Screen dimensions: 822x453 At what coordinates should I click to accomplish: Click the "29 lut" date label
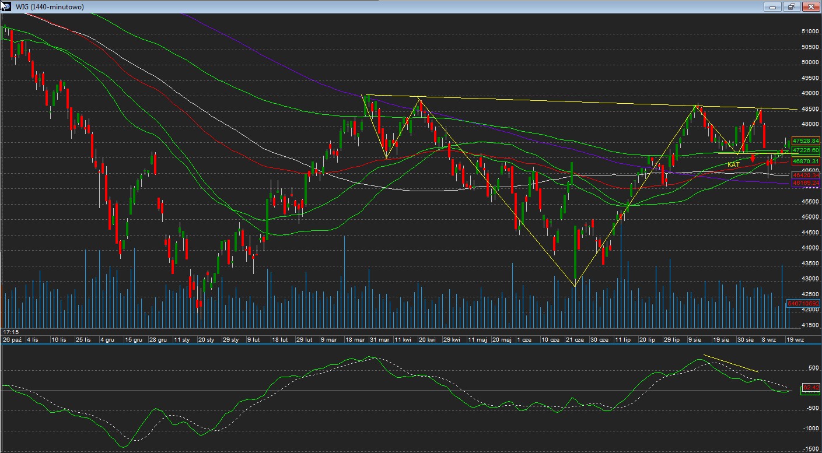coord(305,339)
